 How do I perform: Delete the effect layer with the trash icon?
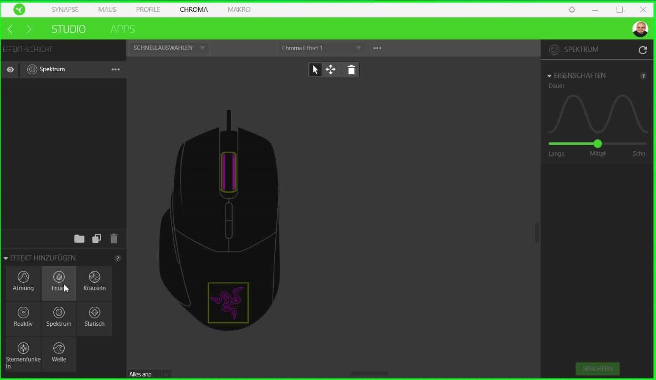click(x=114, y=239)
